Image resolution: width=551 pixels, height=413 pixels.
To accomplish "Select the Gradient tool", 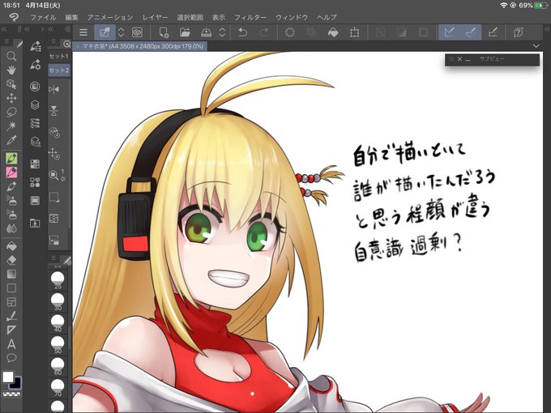I will click(11, 274).
